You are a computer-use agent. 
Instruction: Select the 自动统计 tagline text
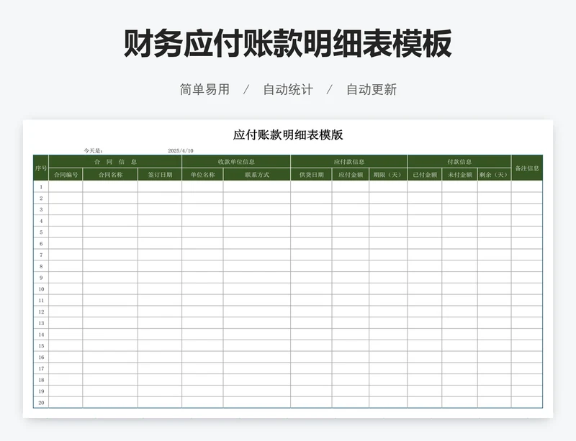tap(288, 90)
